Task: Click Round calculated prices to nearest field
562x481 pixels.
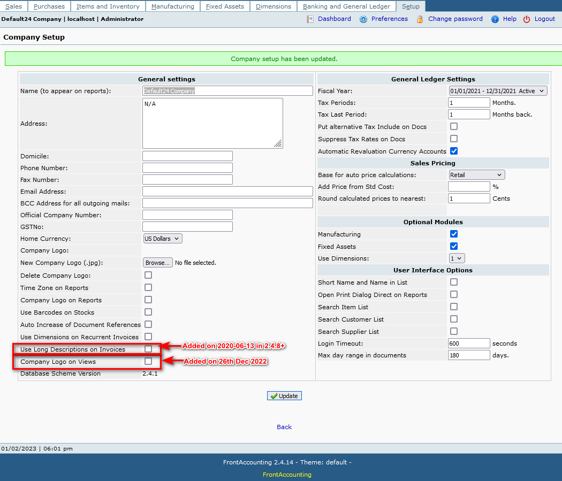Action: (x=469, y=198)
